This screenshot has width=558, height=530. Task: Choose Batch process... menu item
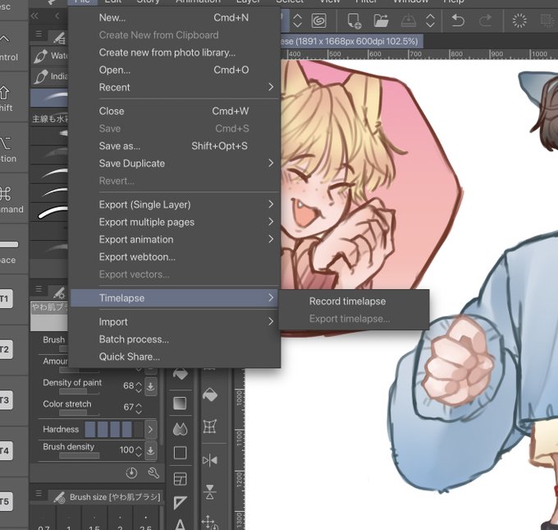tap(174, 339)
